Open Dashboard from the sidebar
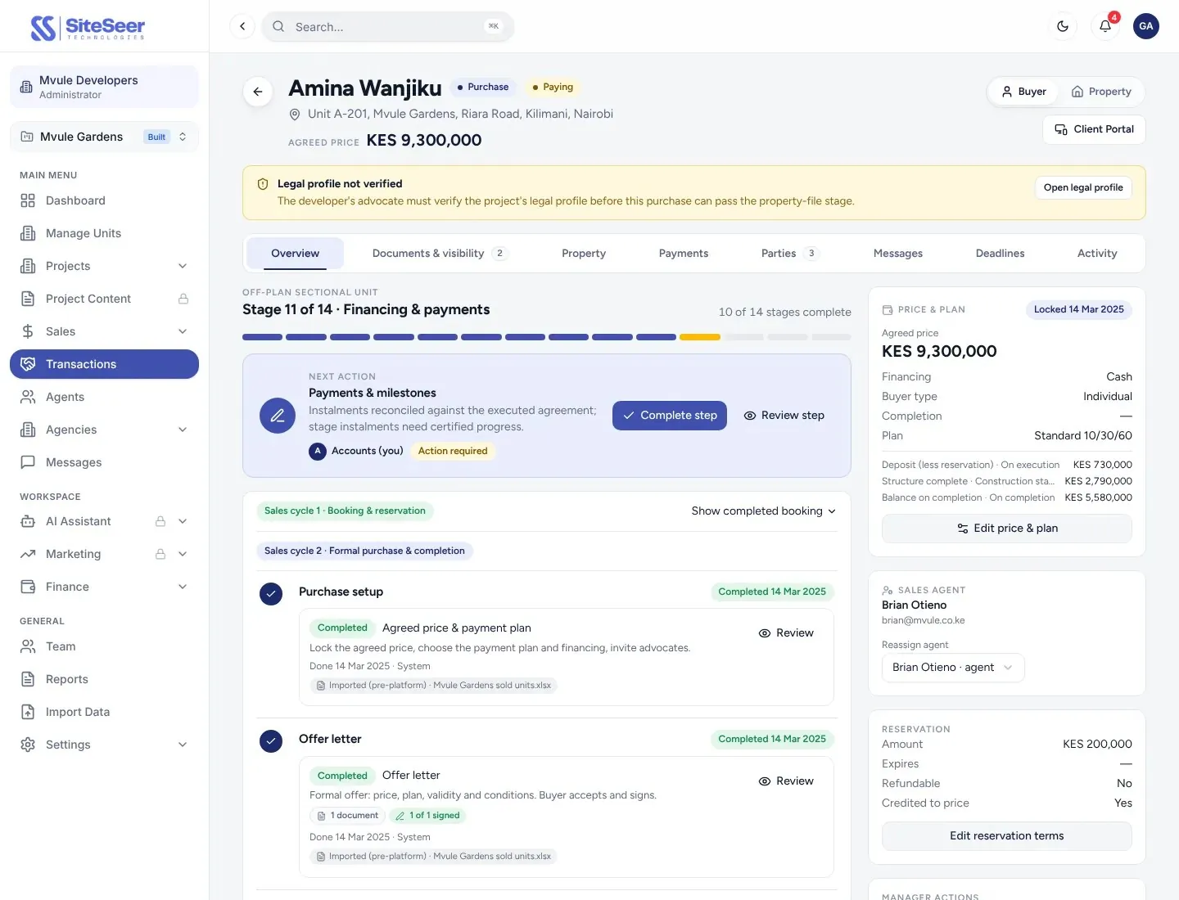Image resolution: width=1179 pixels, height=900 pixels. point(104,200)
